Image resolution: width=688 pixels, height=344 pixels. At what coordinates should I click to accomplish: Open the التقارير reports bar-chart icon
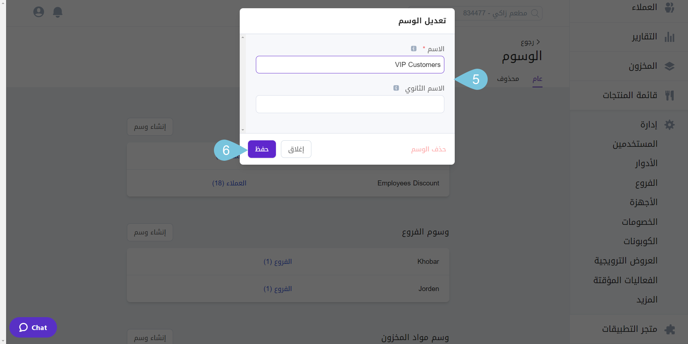pyautogui.click(x=669, y=37)
